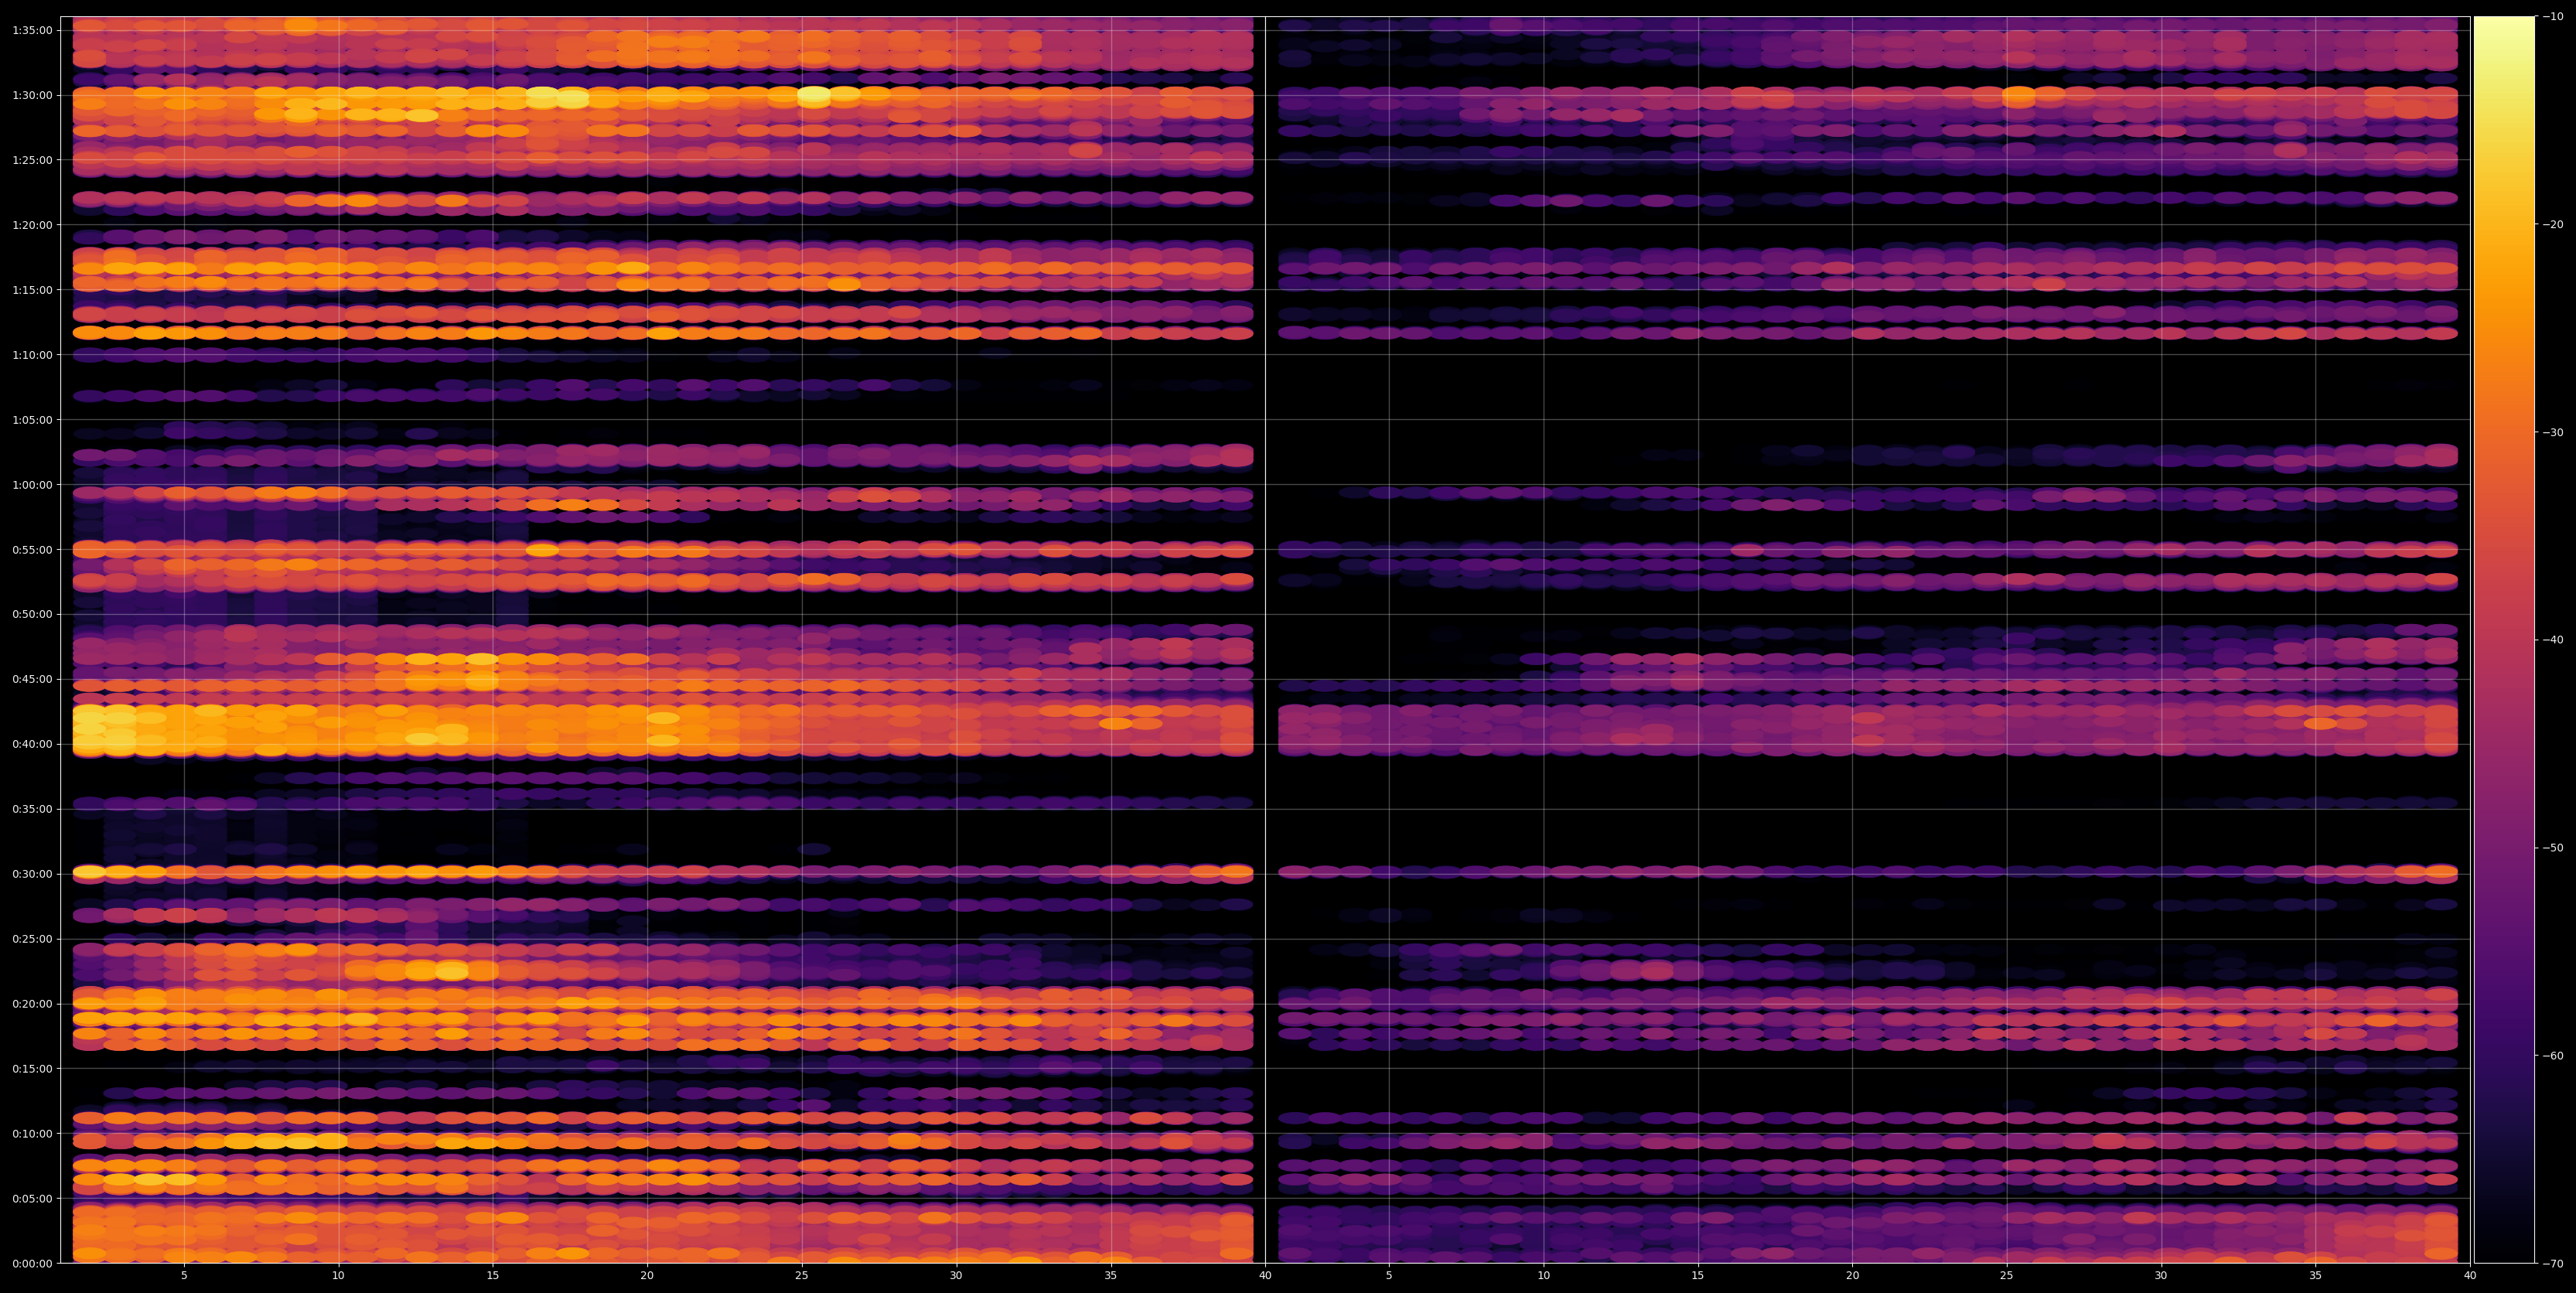Click x-axis label 5 under right heatmap
This screenshot has height=1293, width=2576.
(1389, 1276)
